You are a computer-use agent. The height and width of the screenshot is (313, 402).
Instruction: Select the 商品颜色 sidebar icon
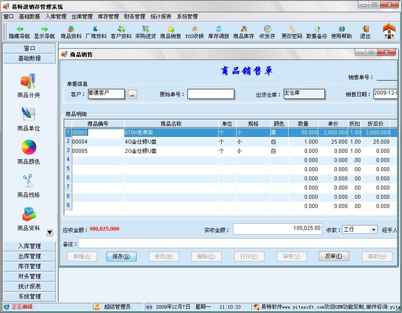(x=28, y=151)
